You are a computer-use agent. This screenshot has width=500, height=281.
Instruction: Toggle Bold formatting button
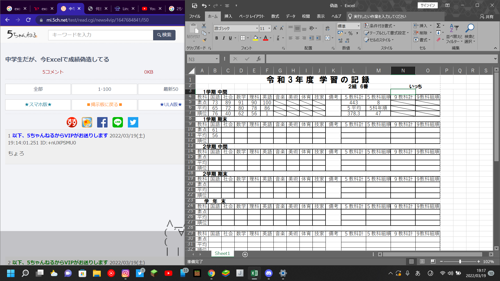click(216, 38)
